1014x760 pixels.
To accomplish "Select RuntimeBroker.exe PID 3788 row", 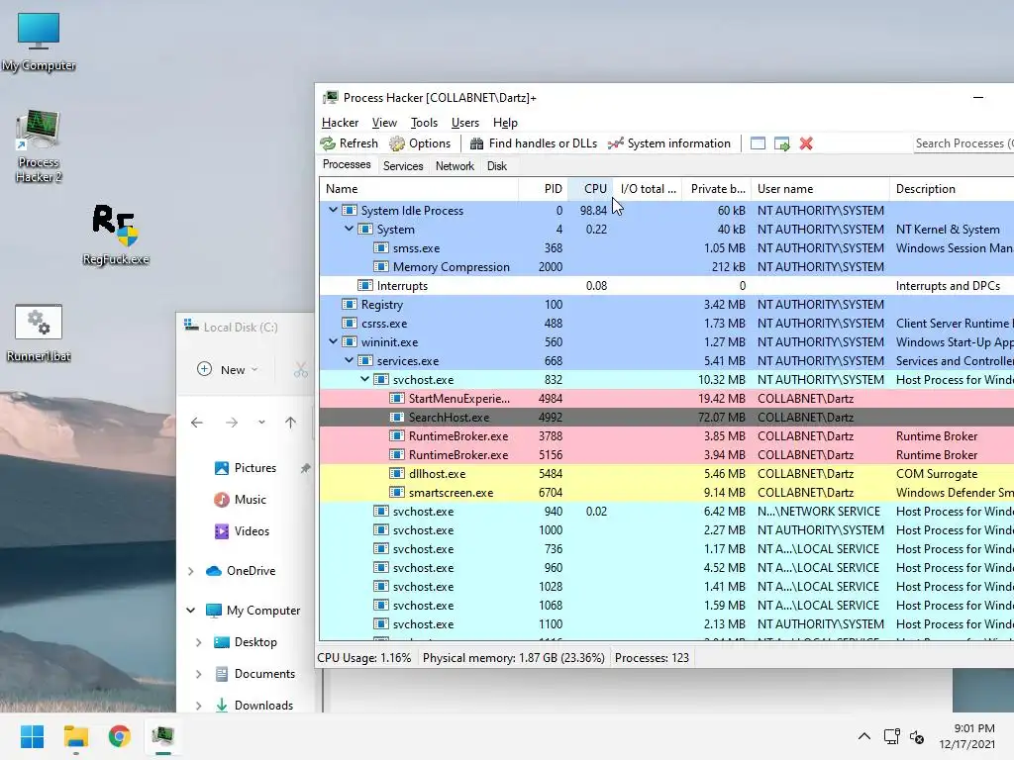I will (666, 436).
